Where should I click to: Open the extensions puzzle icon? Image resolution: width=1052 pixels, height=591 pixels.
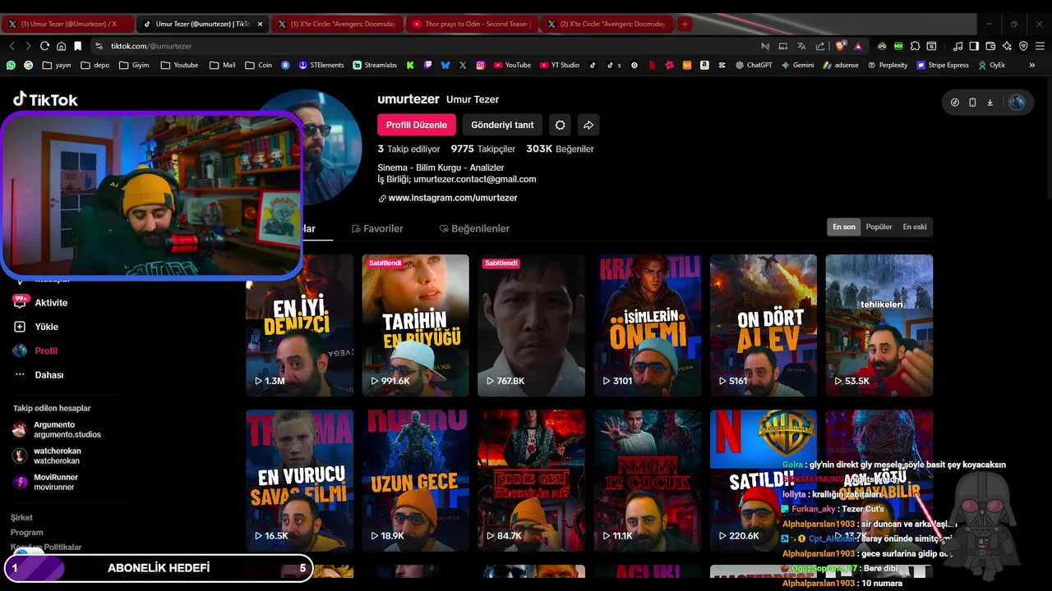915,46
